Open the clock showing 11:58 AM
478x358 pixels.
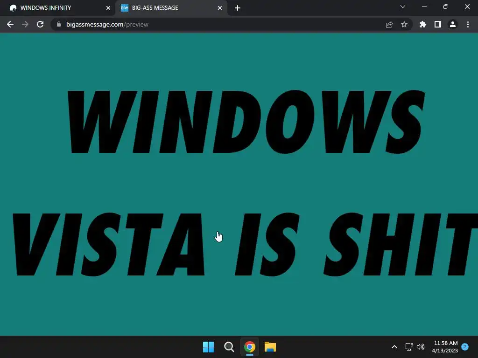click(x=445, y=347)
